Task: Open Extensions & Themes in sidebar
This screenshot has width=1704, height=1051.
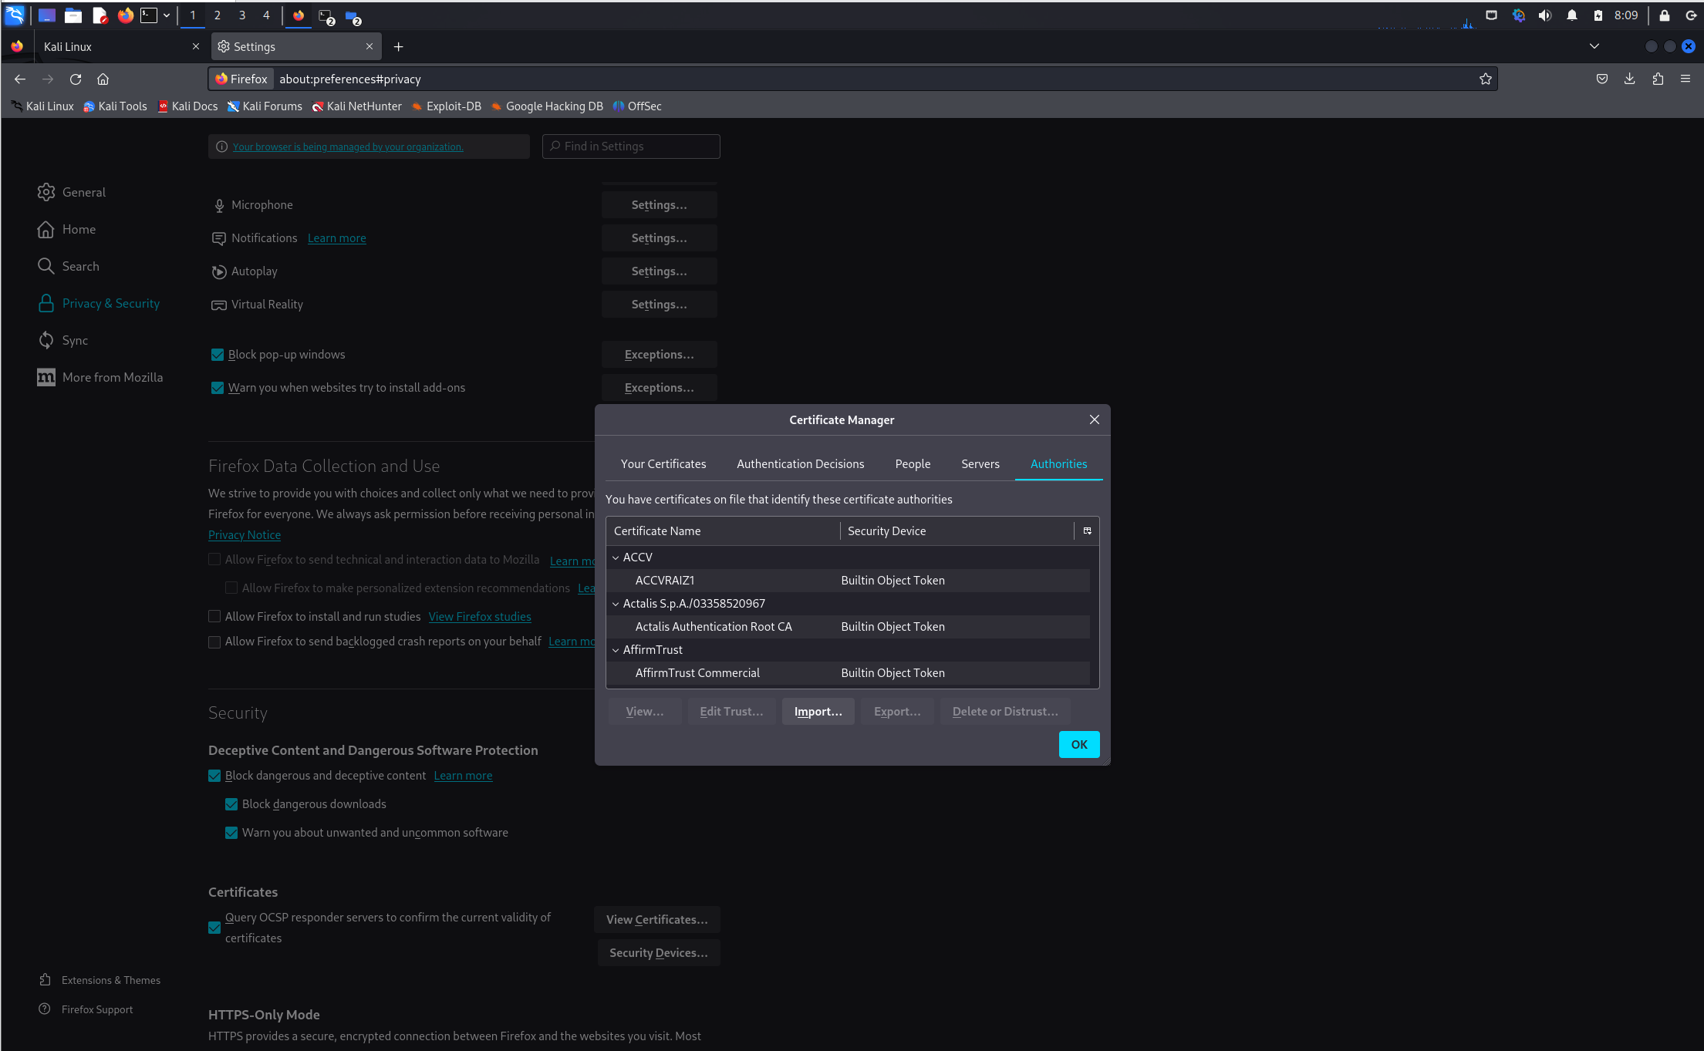Action: point(100,980)
